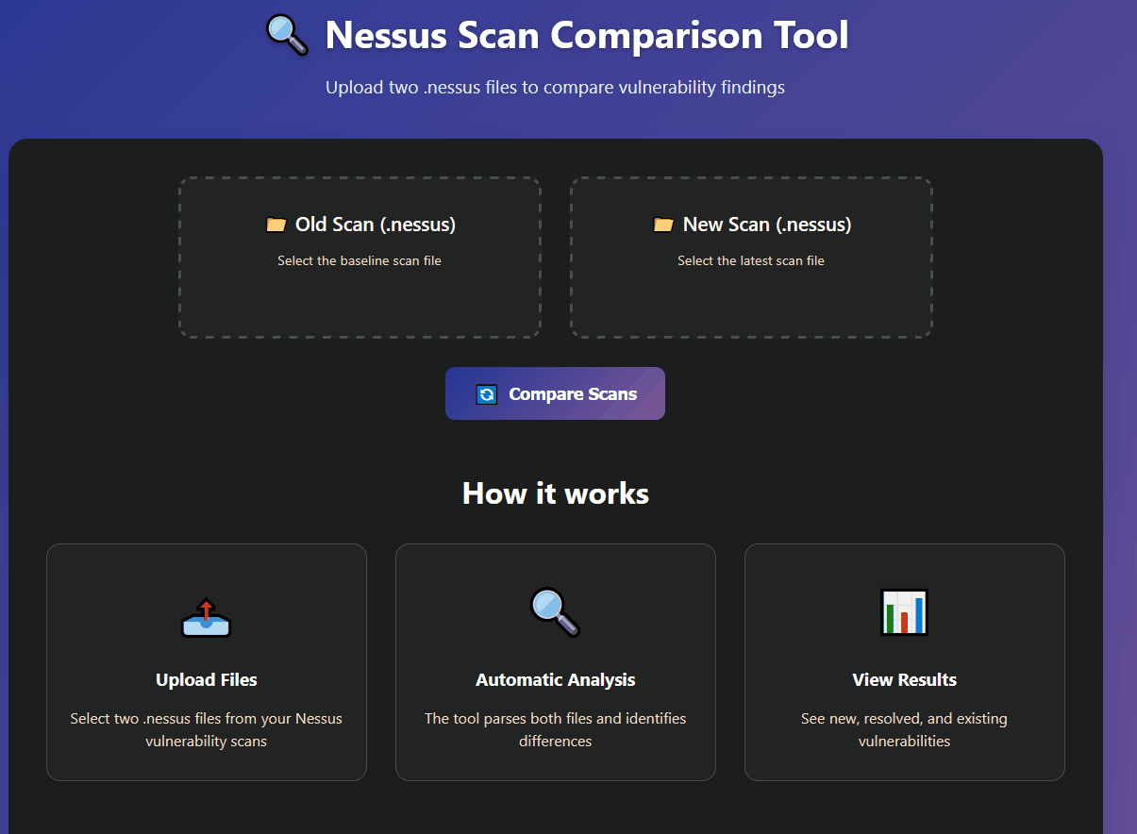
Task: Click the upload tray icon above Upload Files
Action: click(x=207, y=616)
